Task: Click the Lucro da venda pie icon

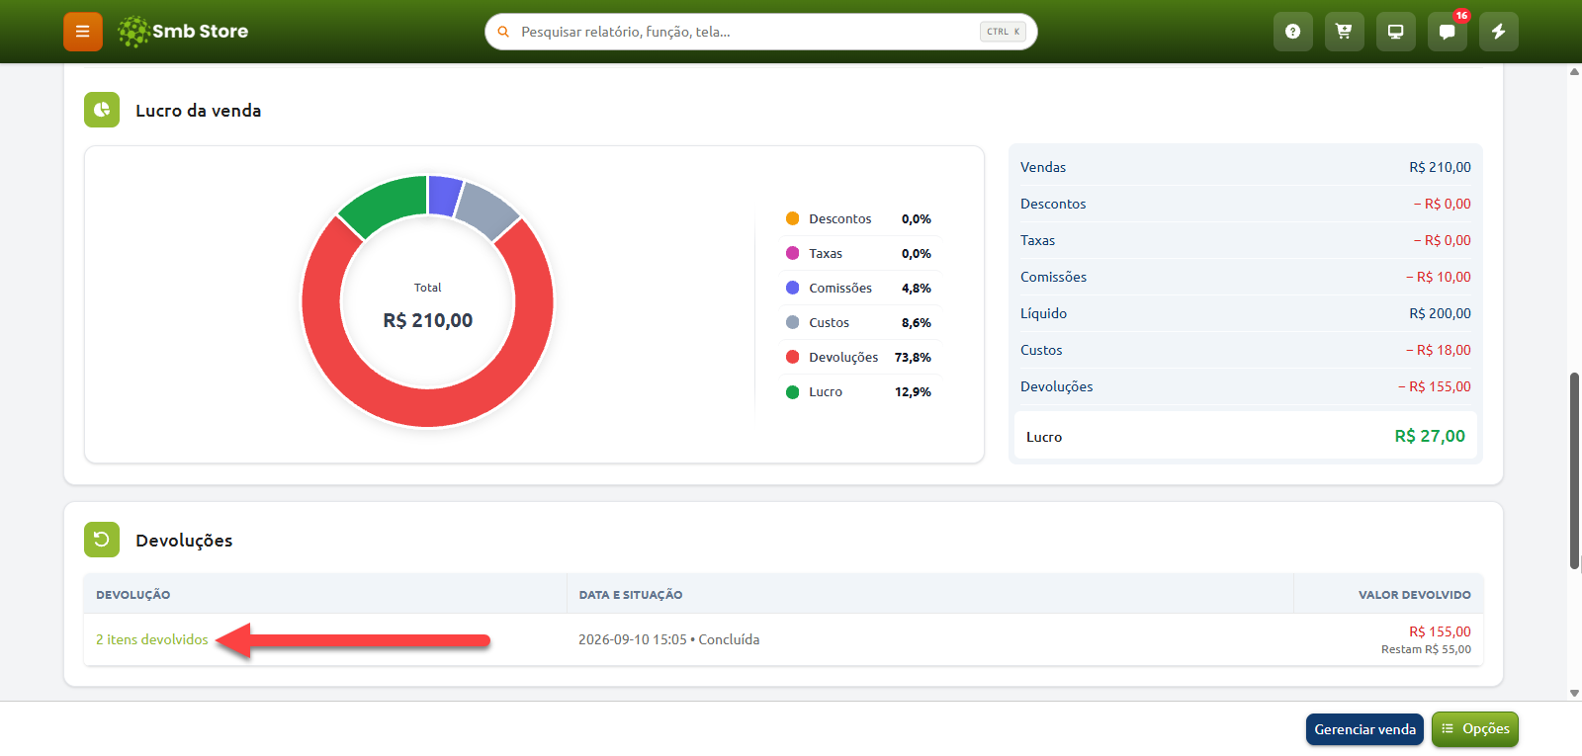Action: point(102,110)
